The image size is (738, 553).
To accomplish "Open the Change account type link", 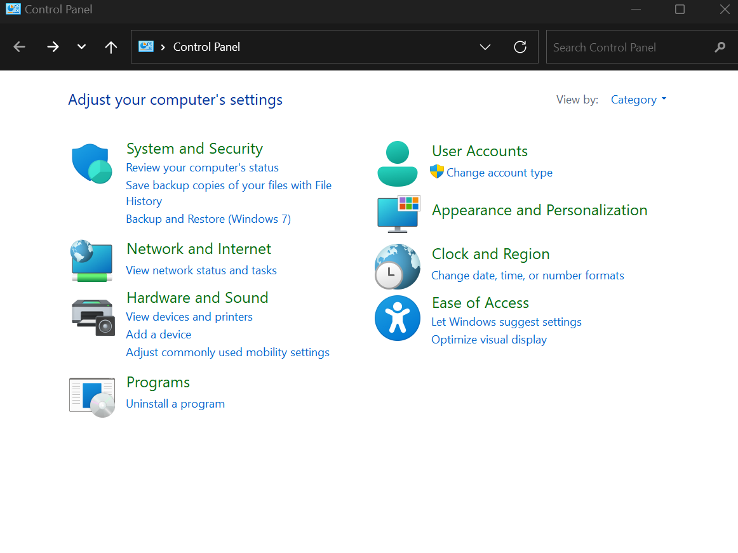I will pyautogui.click(x=499, y=173).
